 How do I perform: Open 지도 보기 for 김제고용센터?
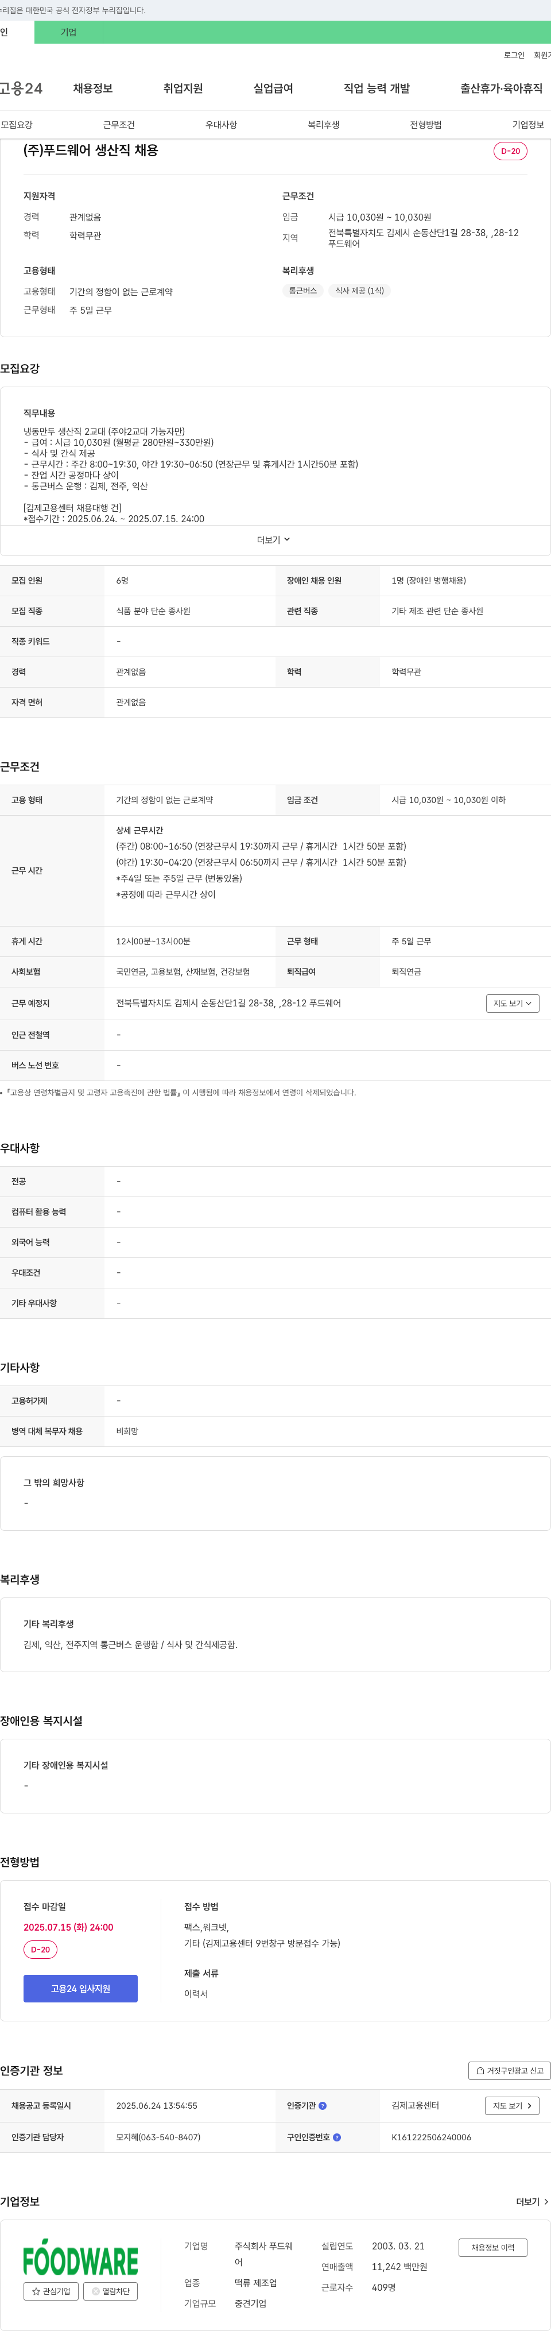pos(512,2106)
